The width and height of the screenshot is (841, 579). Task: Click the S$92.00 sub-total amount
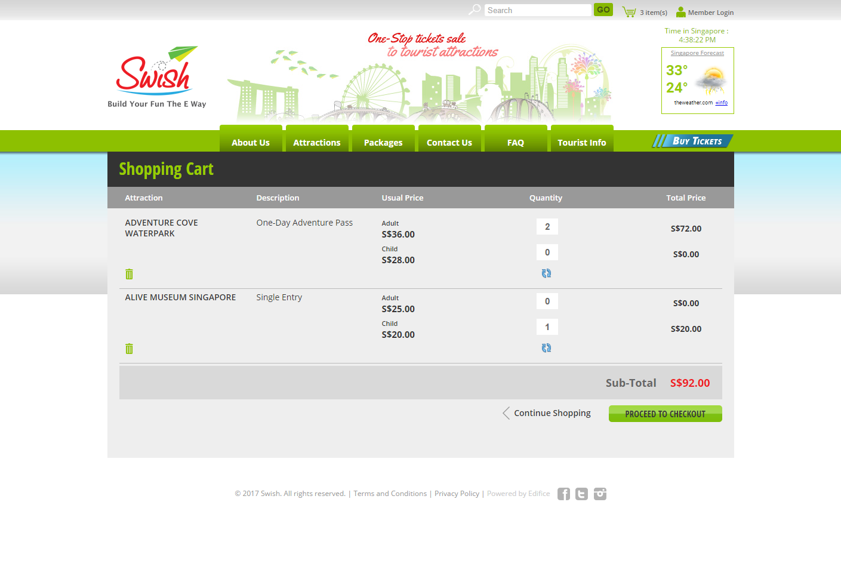coord(690,383)
